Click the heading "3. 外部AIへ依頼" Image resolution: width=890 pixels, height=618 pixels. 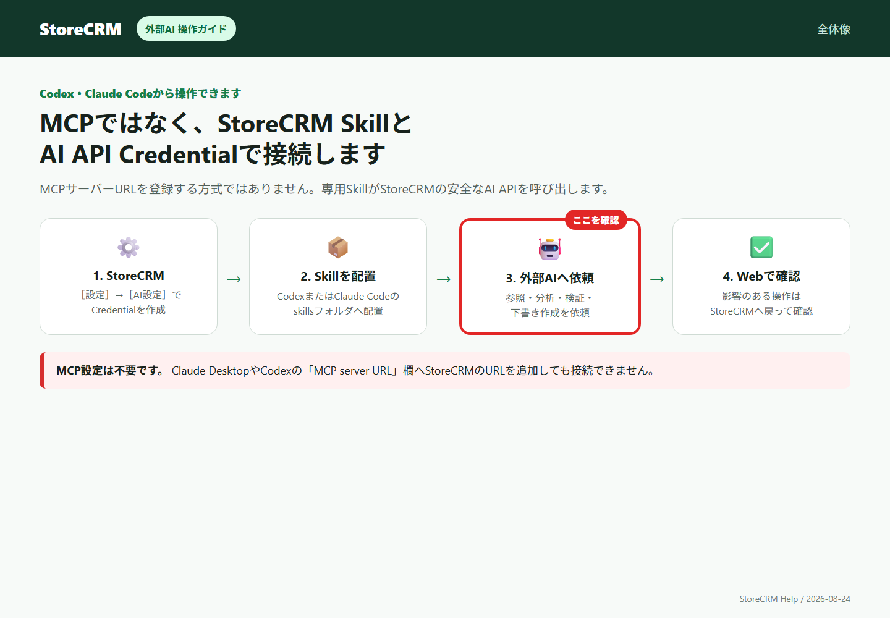[550, 278]
